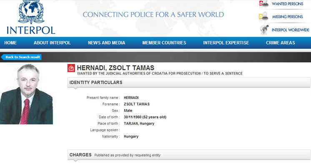Open the CRIME AREAS menu
Viewport: 311px width, 165px height.
[x=281, y=43]
